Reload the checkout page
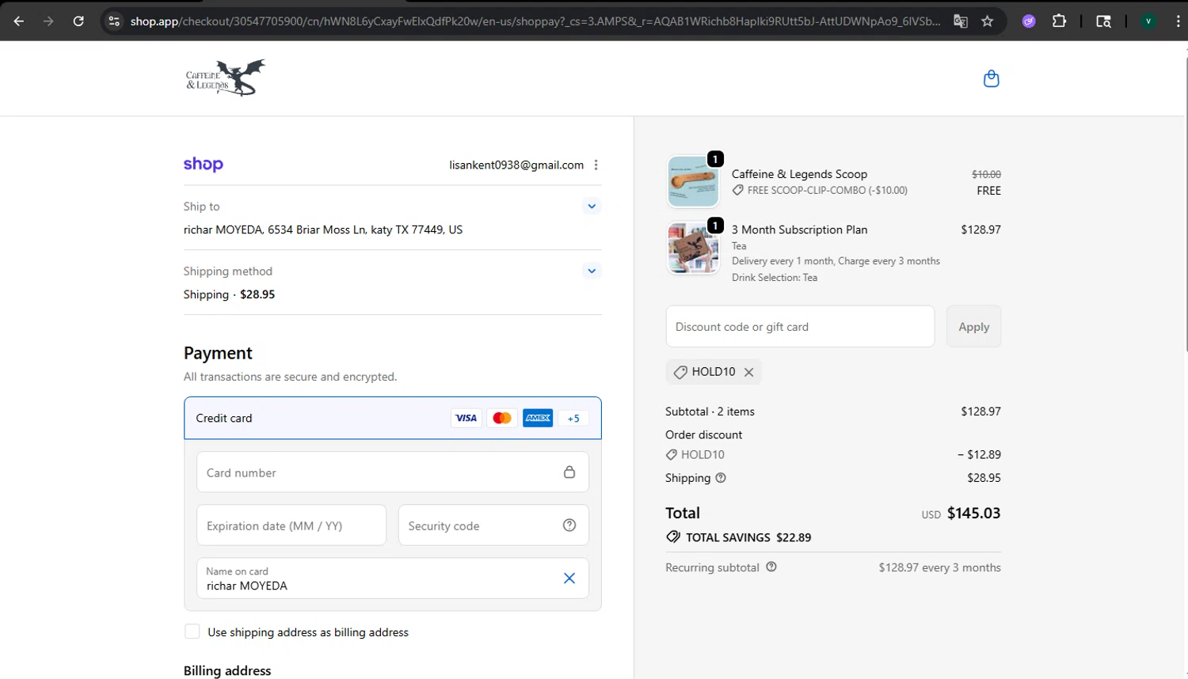The width and height of the screenshot is (1188, 679). [x=78, y=21]
